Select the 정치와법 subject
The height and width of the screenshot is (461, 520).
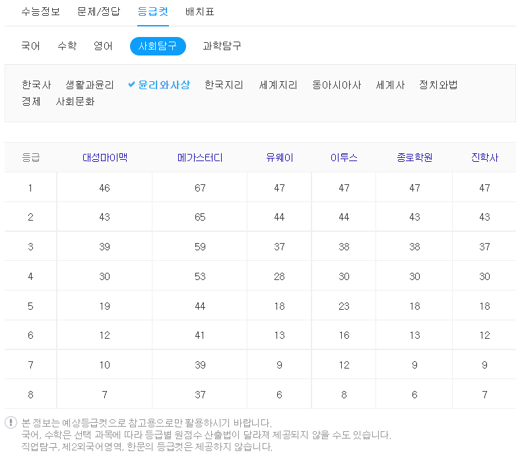(x=438, y=85)
